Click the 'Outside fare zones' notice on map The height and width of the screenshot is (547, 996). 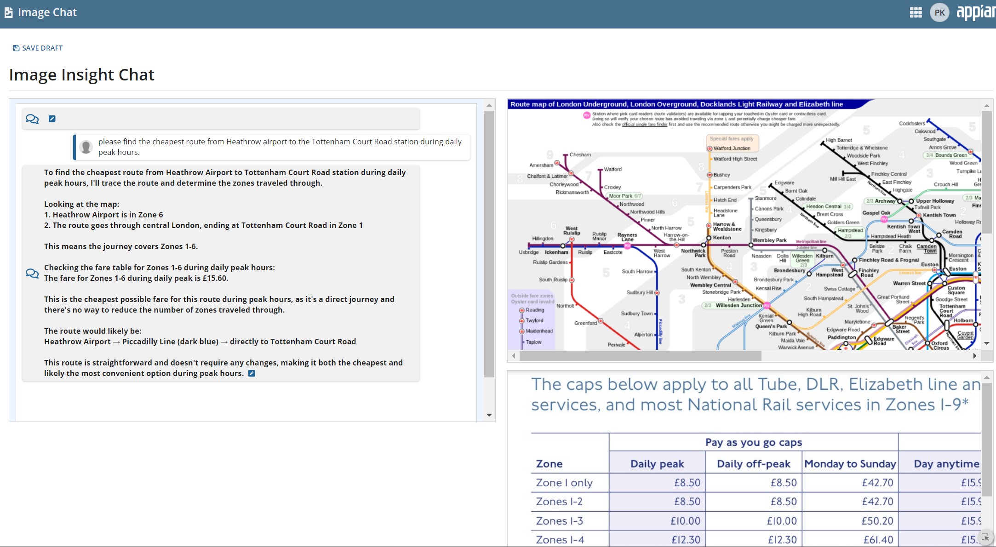click(x=532, y=299)
